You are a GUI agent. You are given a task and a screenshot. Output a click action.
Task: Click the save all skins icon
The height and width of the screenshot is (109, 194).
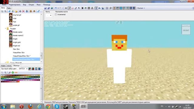pos(48,8)
